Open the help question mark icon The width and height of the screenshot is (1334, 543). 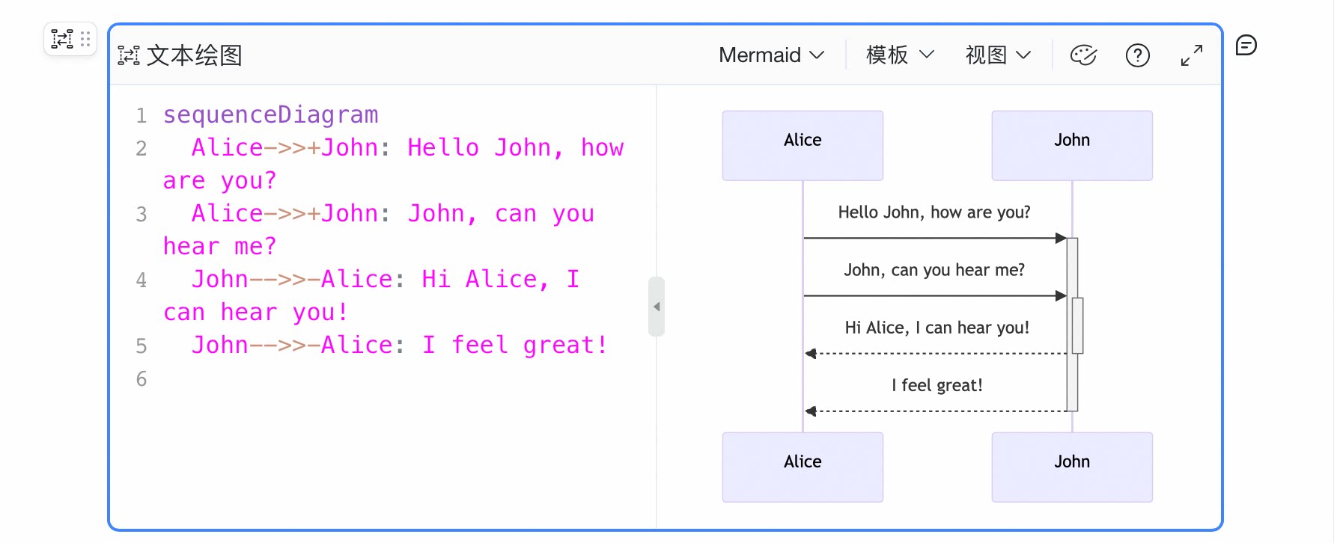coord(1137,55)
